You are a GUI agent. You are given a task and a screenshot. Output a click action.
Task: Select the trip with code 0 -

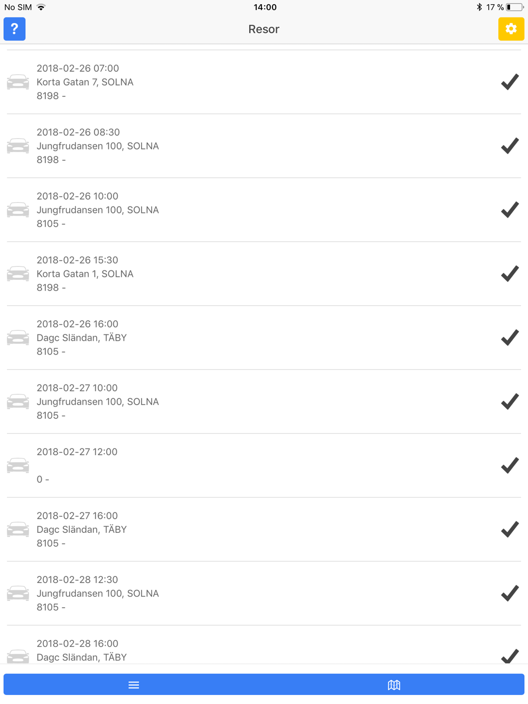(x=211, y=465)
